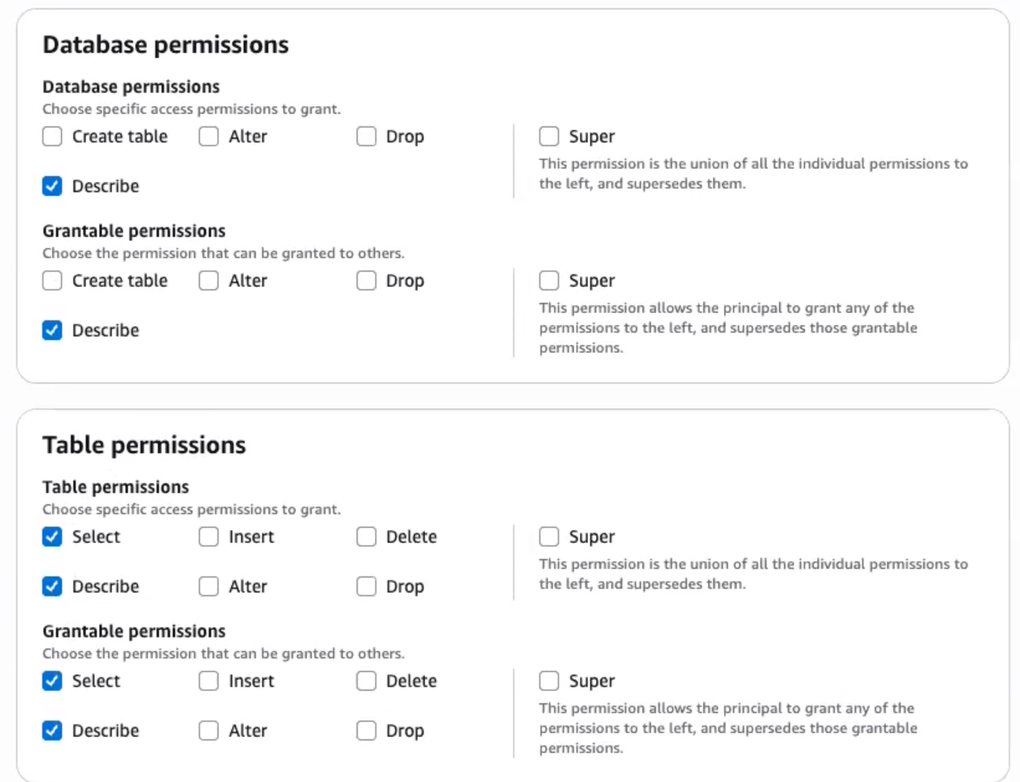
Task: Check grantable Insert for table
Action: [209, 681]
